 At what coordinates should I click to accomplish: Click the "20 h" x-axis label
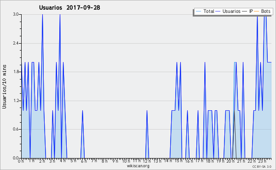click(230, 161)
